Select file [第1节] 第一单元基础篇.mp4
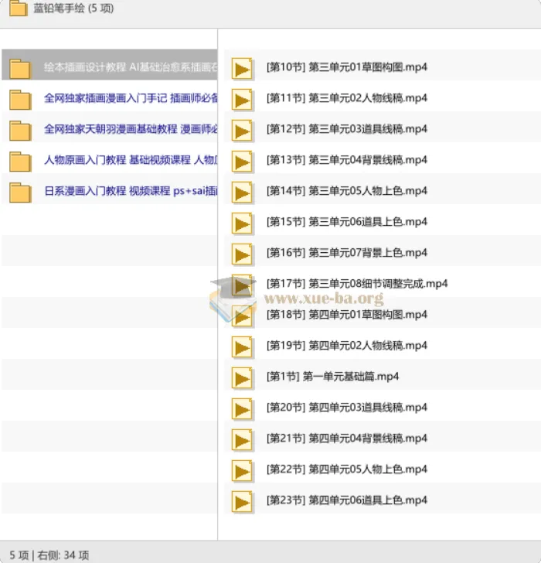 [x=332, y=377]
